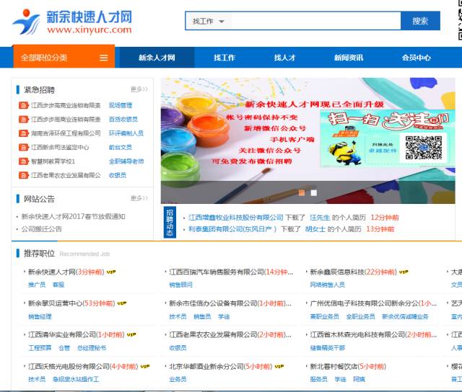
Task: Open 新余市佳信办公设备有限公司 listing
Action: pos(213,303)
